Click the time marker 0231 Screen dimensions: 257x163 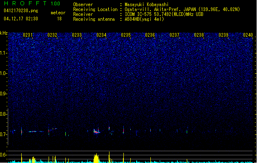pyautogui.click(x=28, y=35)
